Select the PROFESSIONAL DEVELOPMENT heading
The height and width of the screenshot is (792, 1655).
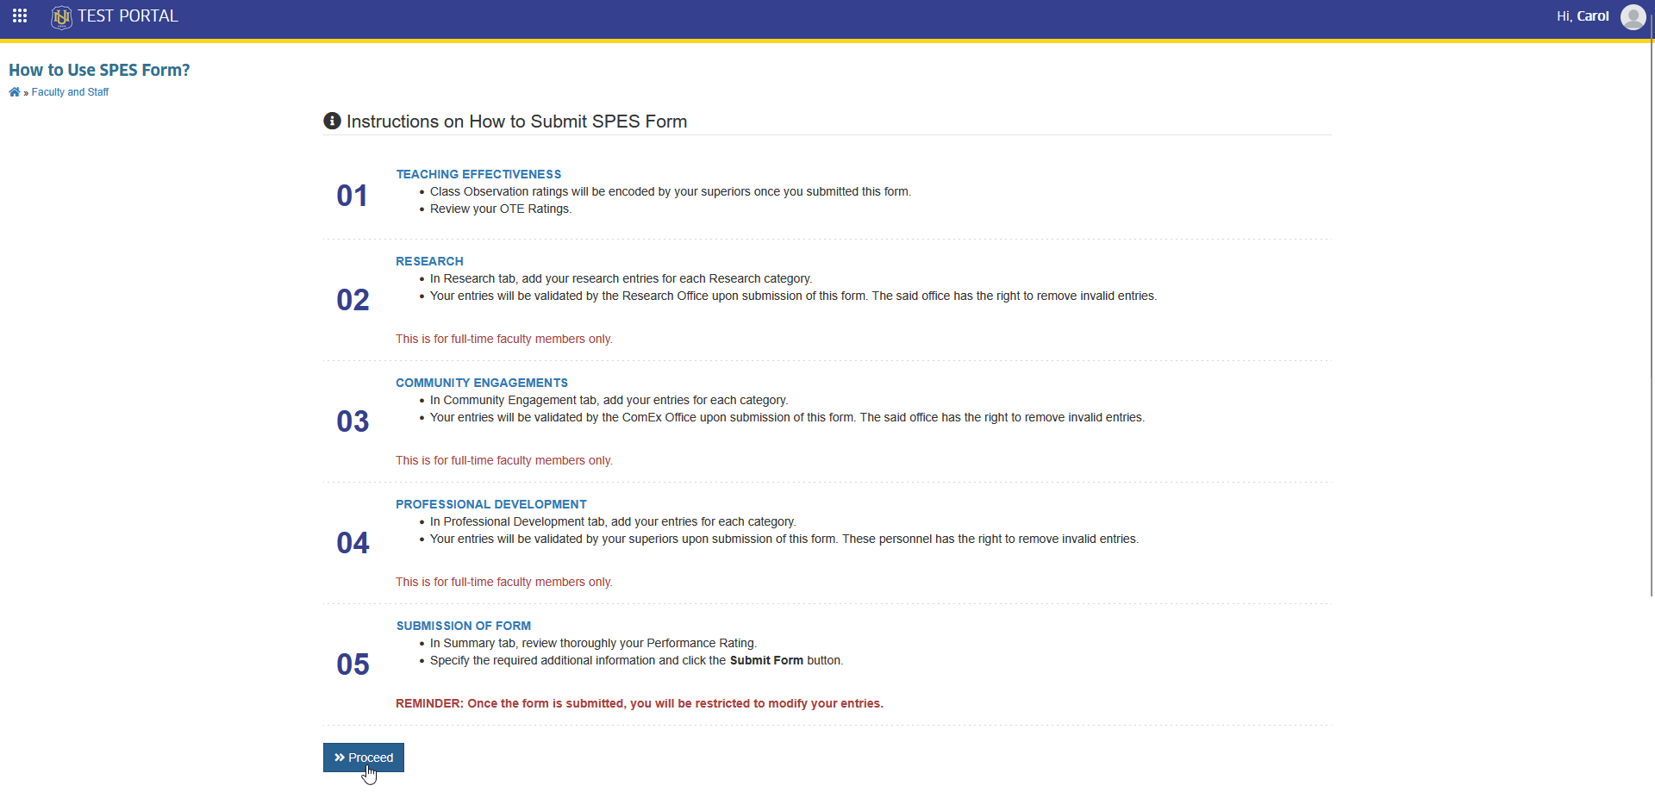point(491,504)
